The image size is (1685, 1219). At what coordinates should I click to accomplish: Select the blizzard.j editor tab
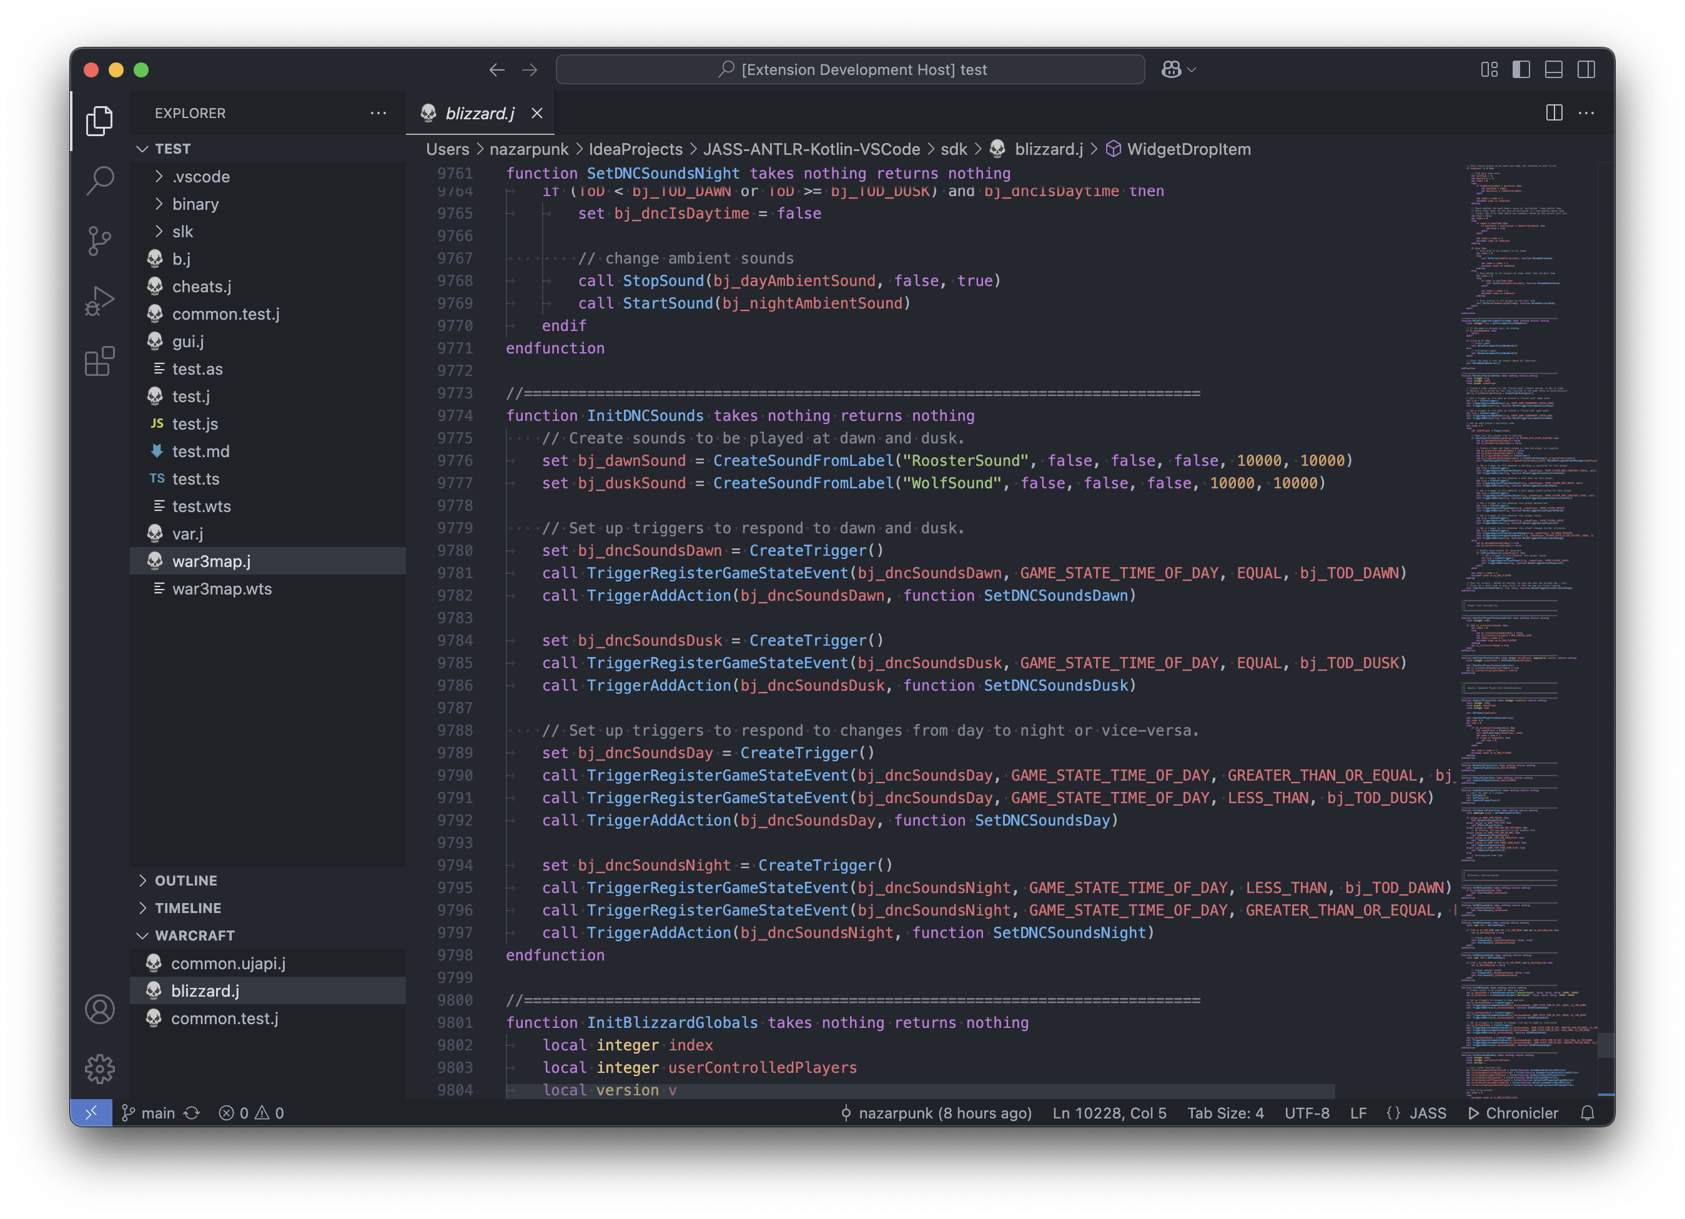point(478,113)
